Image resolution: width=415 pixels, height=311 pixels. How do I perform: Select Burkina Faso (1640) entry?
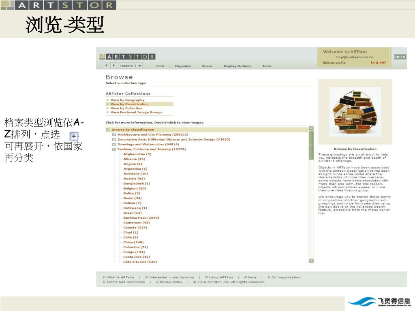[141, 217]
